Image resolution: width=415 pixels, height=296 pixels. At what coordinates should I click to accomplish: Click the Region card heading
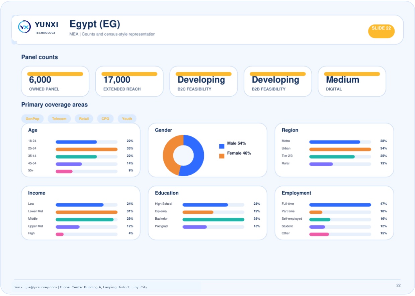290,130
